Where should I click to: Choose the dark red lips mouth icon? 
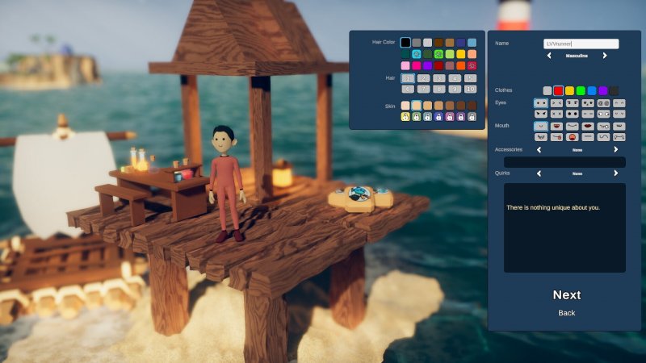tap(588, 127)
